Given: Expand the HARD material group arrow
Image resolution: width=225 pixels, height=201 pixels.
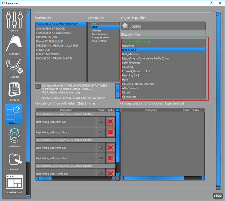Looking at the screenshot, I should click(x=89, y=27).
